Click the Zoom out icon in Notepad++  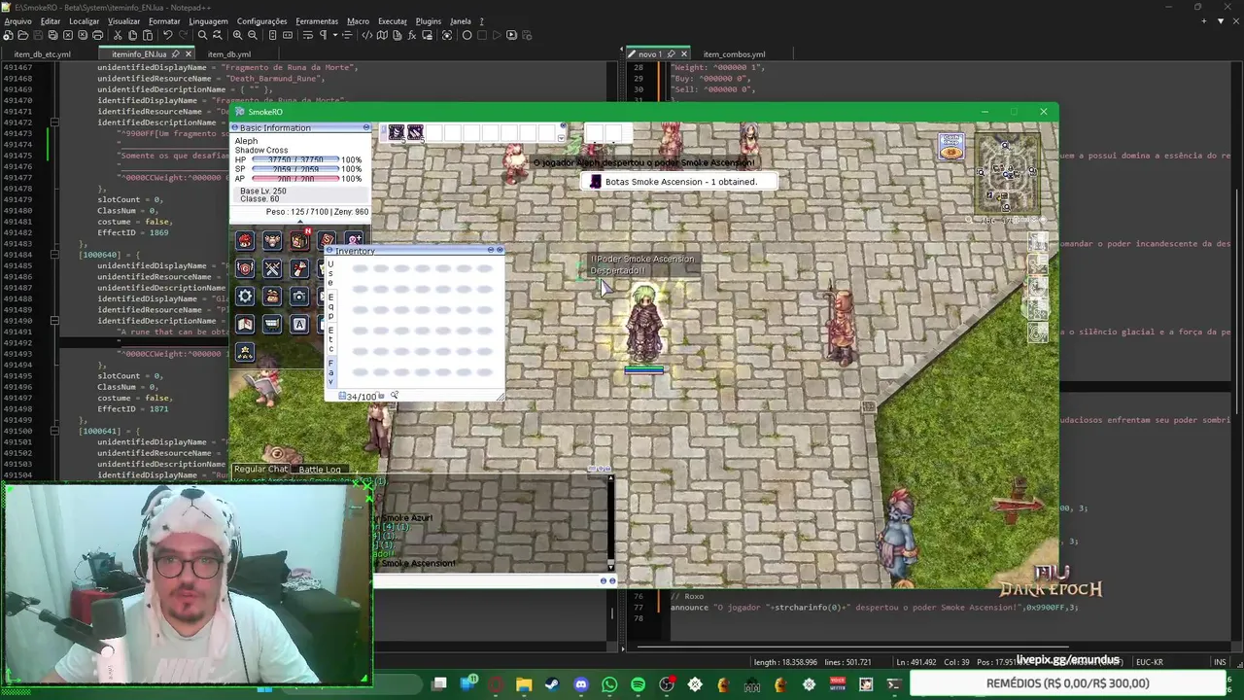[x=252, y=35]
